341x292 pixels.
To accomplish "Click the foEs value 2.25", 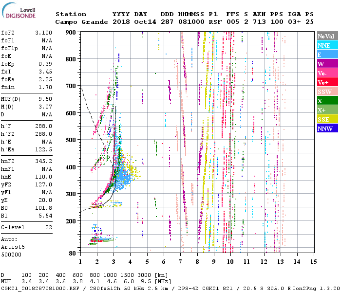I will click(45, 79).
